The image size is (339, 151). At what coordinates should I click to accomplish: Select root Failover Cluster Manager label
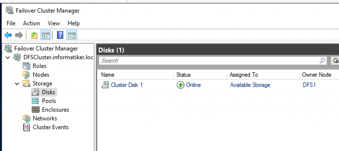(46, 48)
